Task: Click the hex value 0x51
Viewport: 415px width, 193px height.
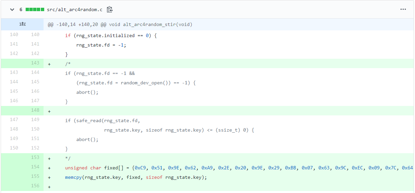Action: 157,168
